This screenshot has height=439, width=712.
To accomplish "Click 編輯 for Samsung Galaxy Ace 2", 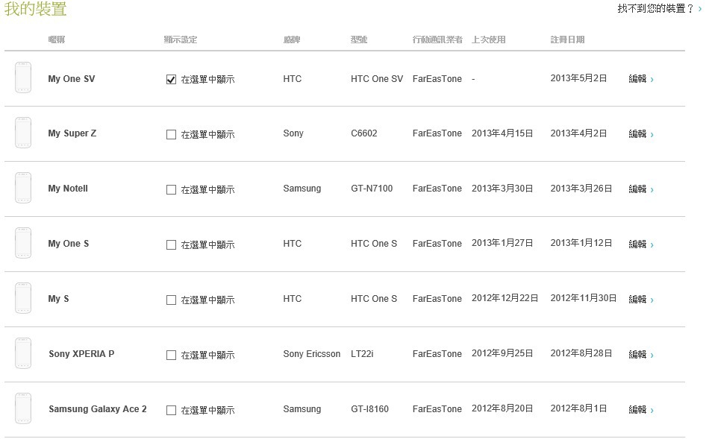I will (640, 409).
